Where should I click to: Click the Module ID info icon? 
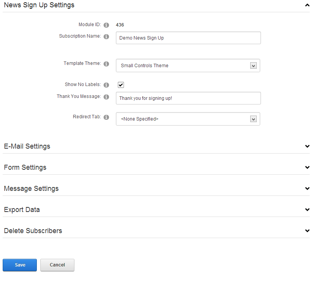pyautogui.click(x=106, y=25)
